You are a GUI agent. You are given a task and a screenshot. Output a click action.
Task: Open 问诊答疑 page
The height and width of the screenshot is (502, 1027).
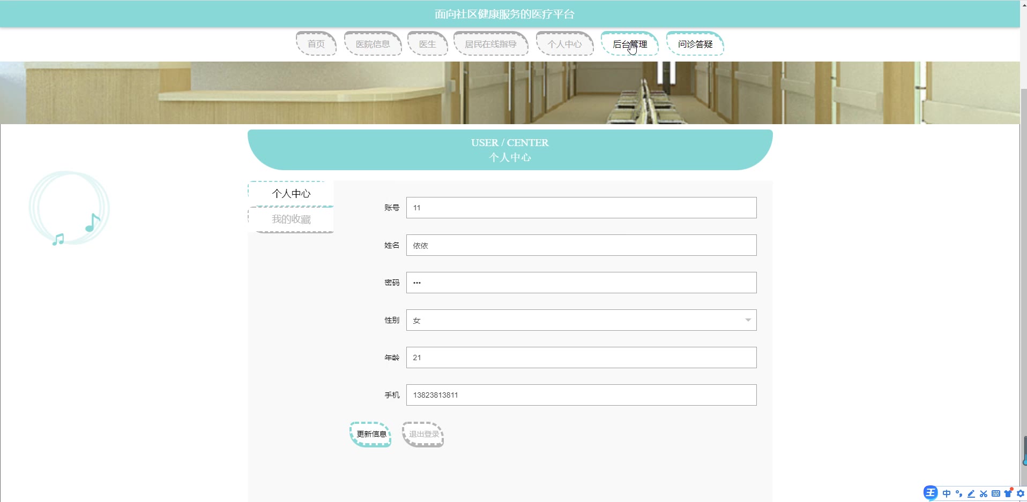pos(695,44)
